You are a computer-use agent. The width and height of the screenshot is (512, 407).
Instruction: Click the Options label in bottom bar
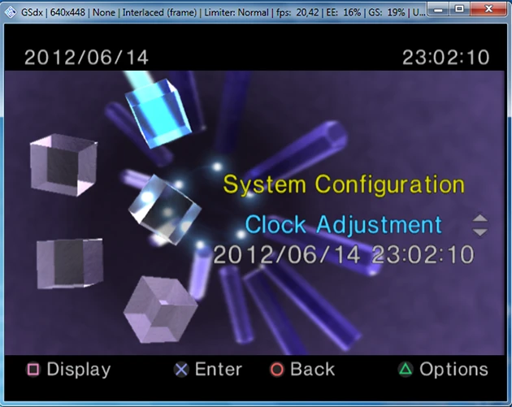453,370
